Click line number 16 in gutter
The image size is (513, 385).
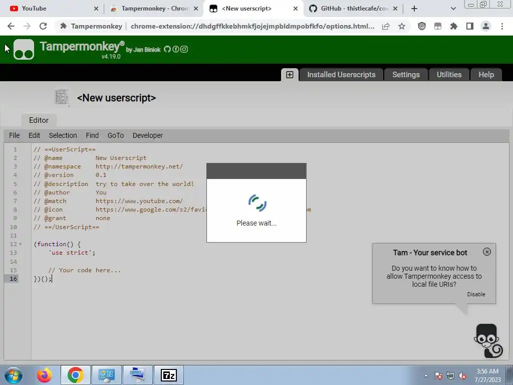(x=13, y=279)
